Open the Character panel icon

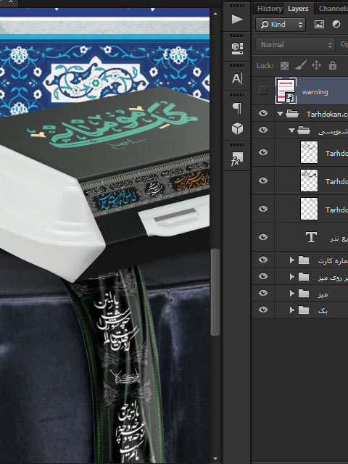pos(237,78)
